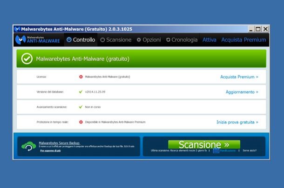
Task: Maximize the Malwarebytes window
Action: pyautogui.click(x=258, y=29)
